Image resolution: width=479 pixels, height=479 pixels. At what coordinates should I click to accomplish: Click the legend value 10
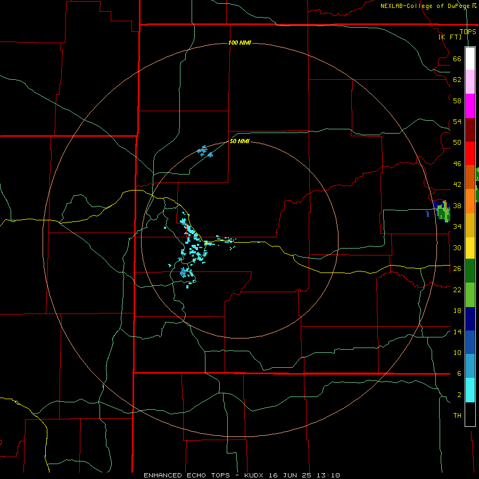pos(457,353)
